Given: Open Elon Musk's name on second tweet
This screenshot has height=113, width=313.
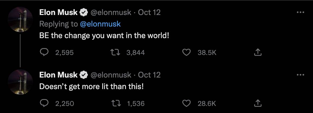Looking at the screenshot, I should [x=58, y=75].
